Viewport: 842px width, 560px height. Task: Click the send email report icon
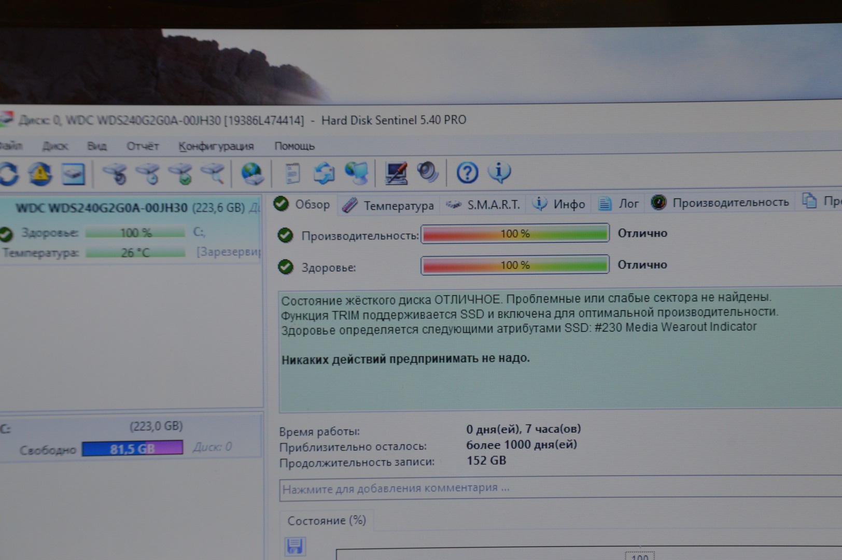coord(325,174)
